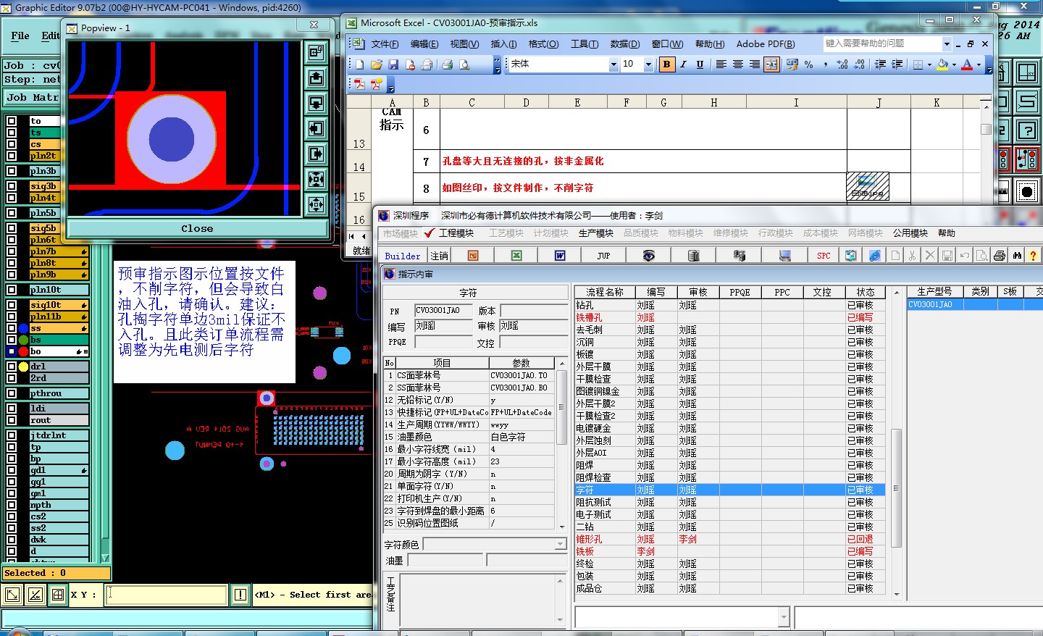Click the pan down icon in Popview
Viewport: 1043px width, 636px height.
[317, 103]
